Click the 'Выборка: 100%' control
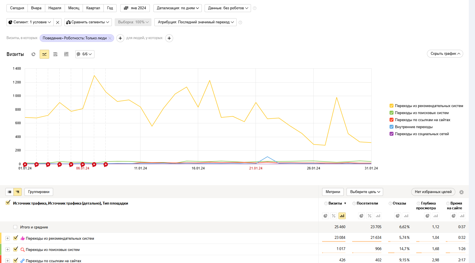 133,22
